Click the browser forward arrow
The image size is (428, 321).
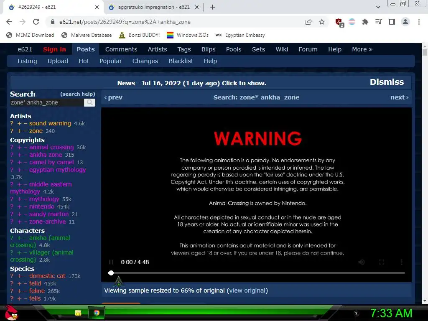[23, 22]
